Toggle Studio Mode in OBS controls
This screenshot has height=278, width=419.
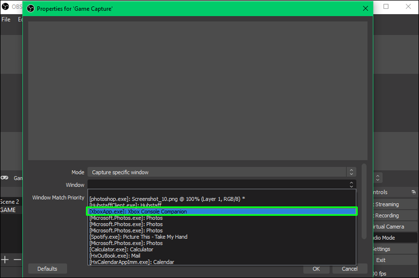pos(395,238)
